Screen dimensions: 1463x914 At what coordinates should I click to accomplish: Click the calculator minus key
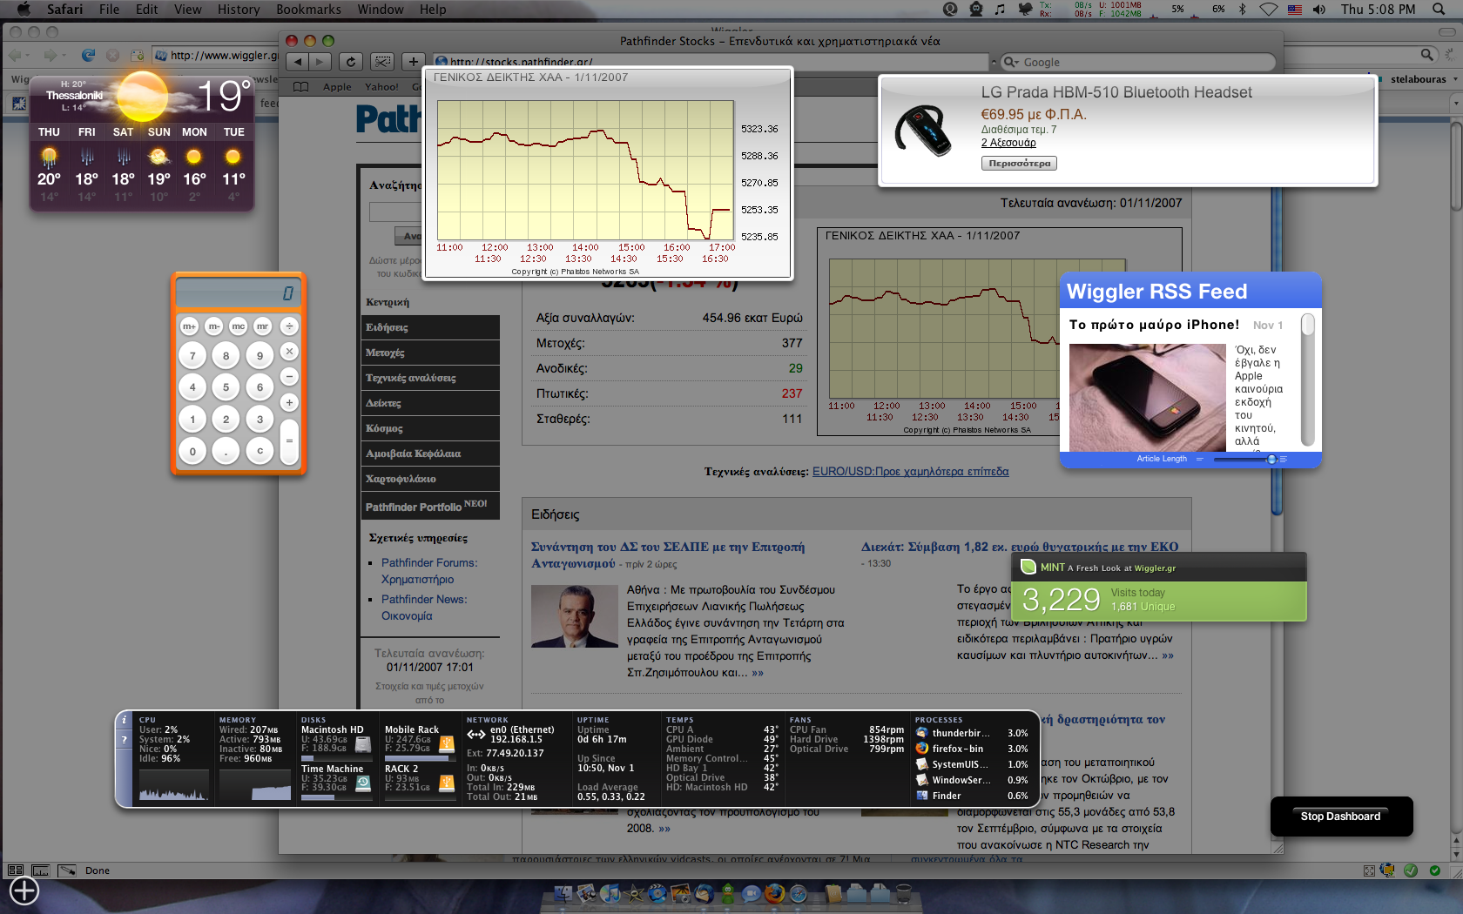pos(289,377)
